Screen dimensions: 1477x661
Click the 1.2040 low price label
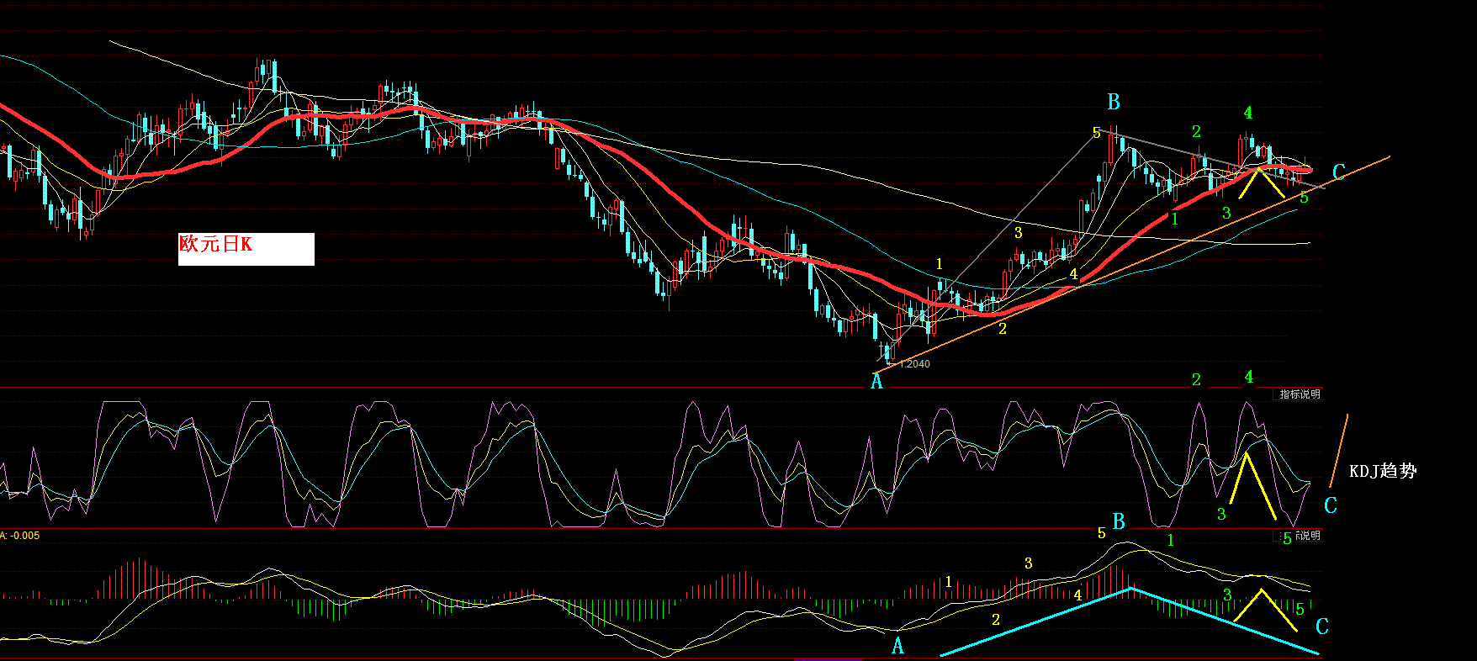(x=915, y=364)
